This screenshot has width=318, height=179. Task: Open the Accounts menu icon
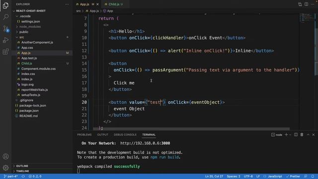tap(5, 157)
